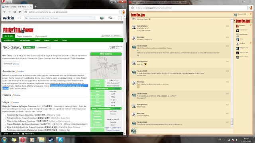255x143 pixels.
Task: Switch to the Pages populaires tab
Action: click(x=24, y=36)
